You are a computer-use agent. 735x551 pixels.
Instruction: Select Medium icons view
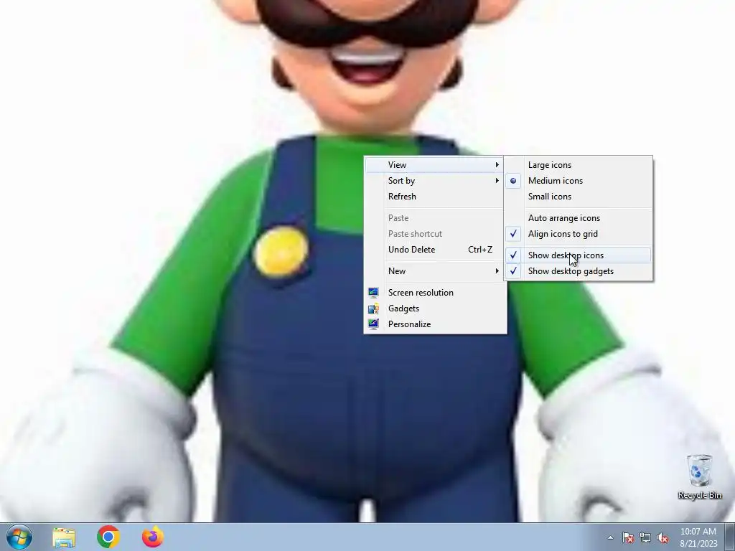pos(578,181)
